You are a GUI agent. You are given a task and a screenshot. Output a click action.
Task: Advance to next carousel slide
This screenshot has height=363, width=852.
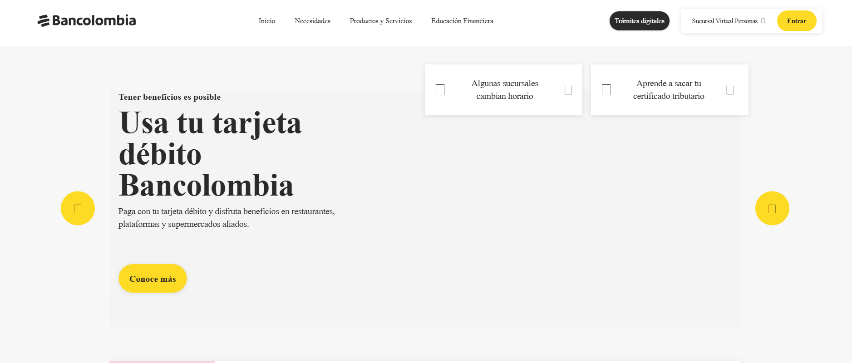click(772, 208)
